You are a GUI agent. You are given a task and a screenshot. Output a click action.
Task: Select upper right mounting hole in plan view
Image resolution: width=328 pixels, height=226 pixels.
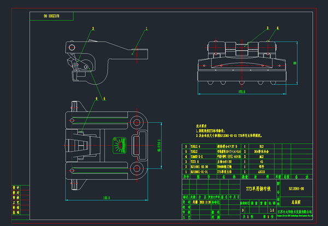[x=137, y=123]
